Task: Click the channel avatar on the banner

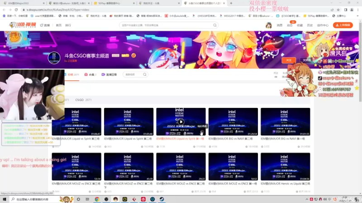Action: (54, 58)
